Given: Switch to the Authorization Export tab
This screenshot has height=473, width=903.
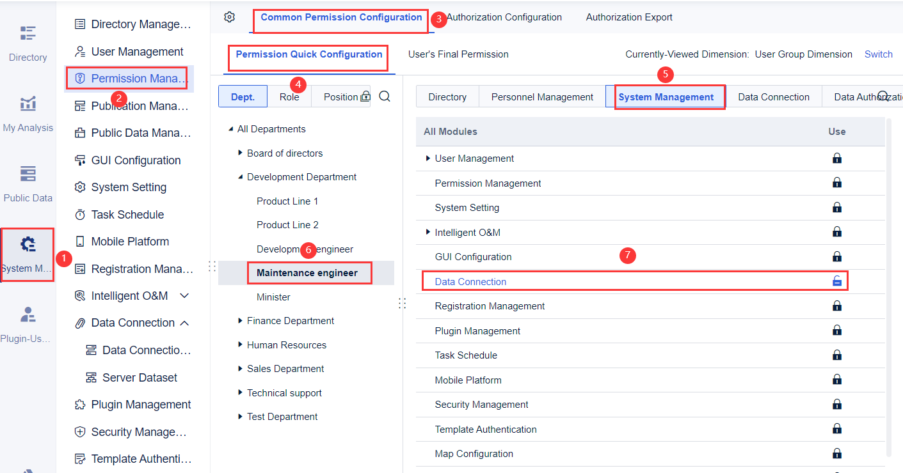Looking at the screenshot, I should click(629, 17).
